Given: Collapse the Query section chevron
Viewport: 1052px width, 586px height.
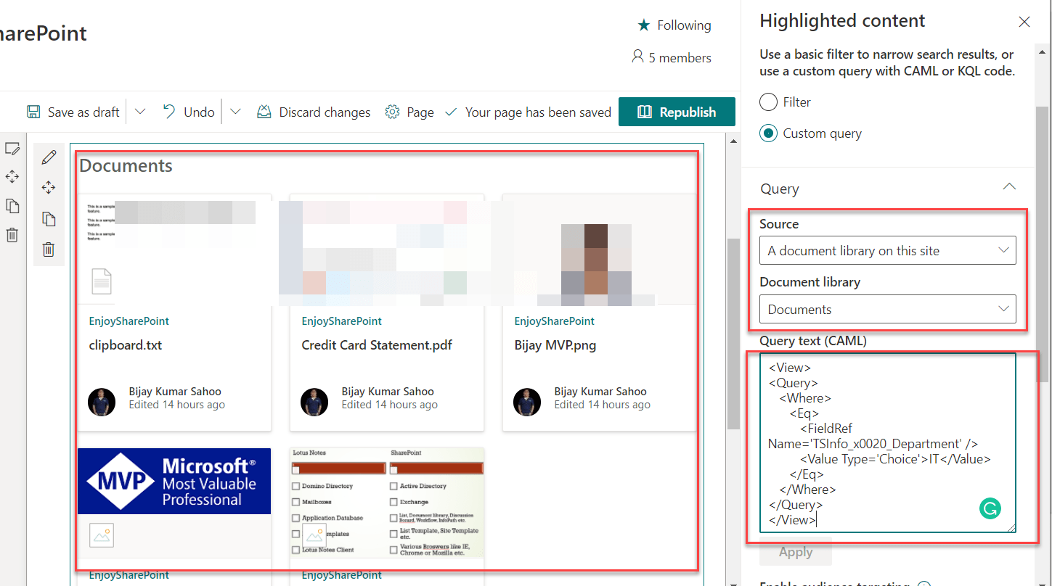Looking at the screenshot, I should 1009,186.
